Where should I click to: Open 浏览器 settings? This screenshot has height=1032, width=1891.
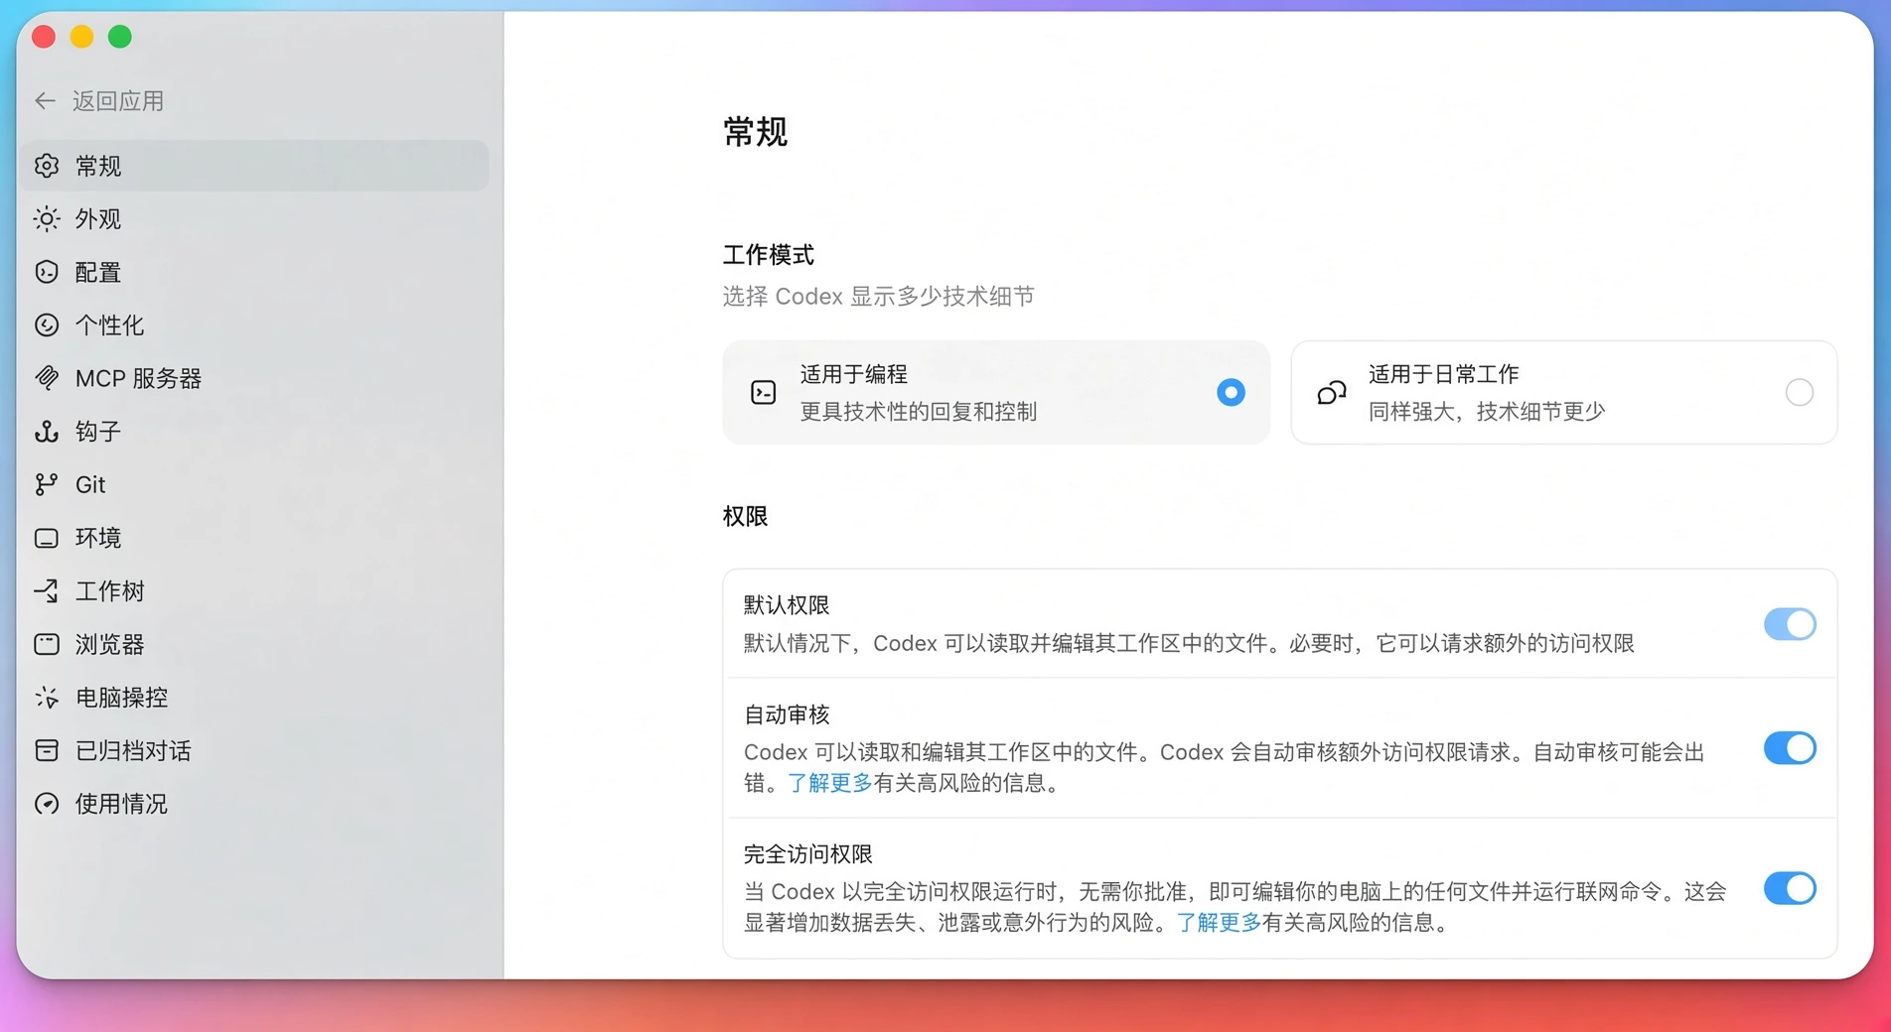(254, 644)
